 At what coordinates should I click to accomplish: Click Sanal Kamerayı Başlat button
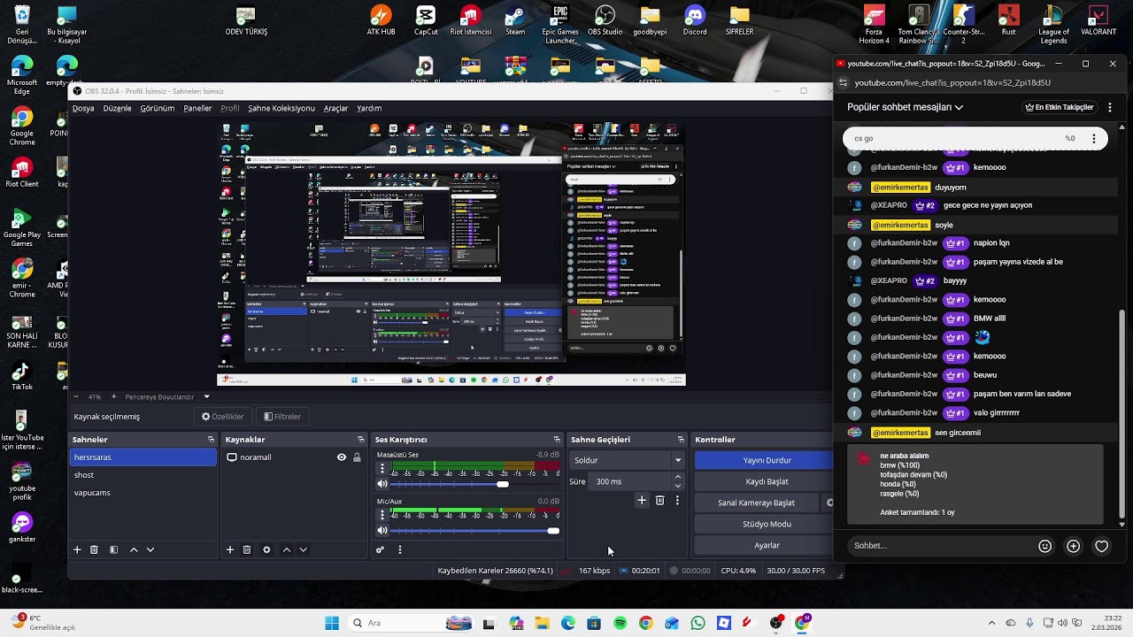point(756,503)
